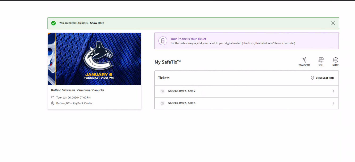355x162 pixels.
Task: Click the Canucks event banner image
Action: click(x=94, y=59)
